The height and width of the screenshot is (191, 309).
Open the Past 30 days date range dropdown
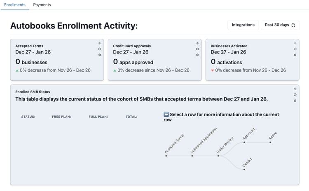[280, 25]
